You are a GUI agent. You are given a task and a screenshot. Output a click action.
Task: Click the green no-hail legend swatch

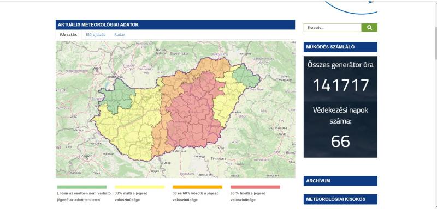[81, 187]
